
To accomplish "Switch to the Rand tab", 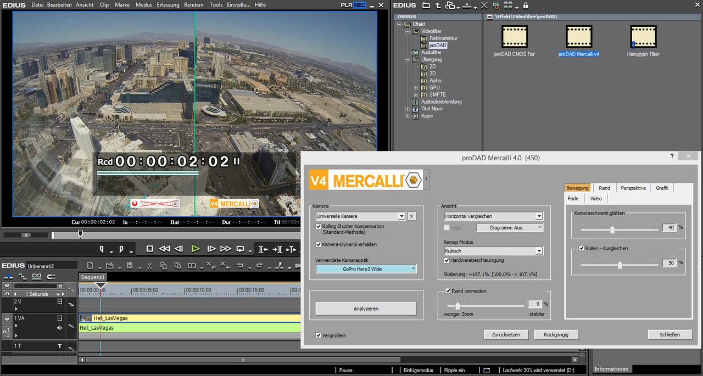I will click(x=604, y=188).
